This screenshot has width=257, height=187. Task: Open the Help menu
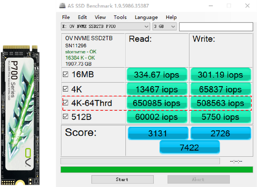pos(171,17)
